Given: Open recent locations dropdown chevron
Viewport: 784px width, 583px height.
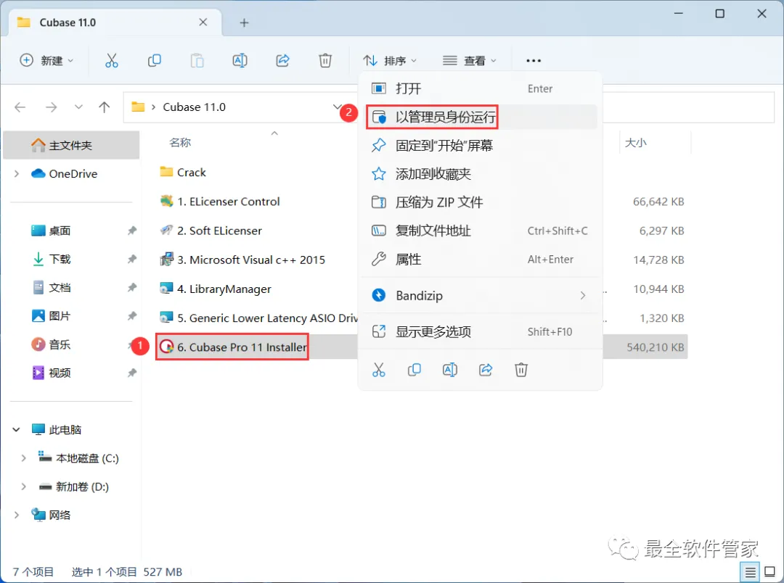Looking at the screenshot, I should (x=78, y=107).
